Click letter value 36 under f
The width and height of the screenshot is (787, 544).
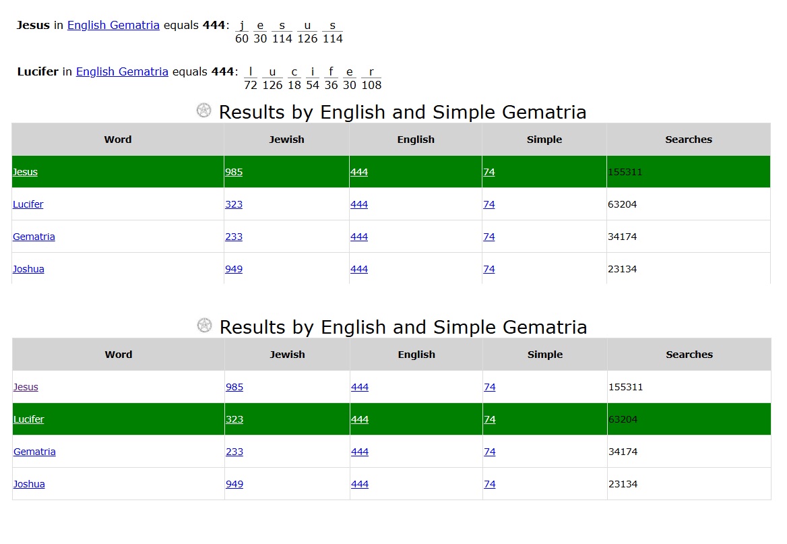tap(332, 86)
